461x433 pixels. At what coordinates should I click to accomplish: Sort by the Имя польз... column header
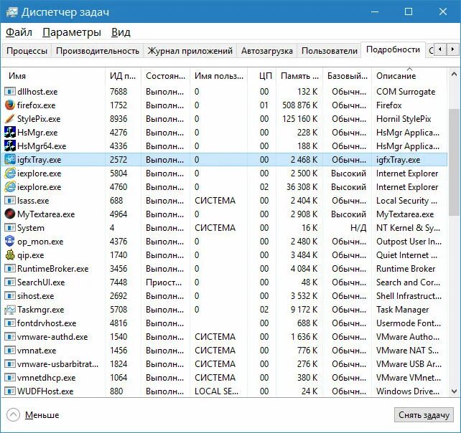[x=219, y=76]
